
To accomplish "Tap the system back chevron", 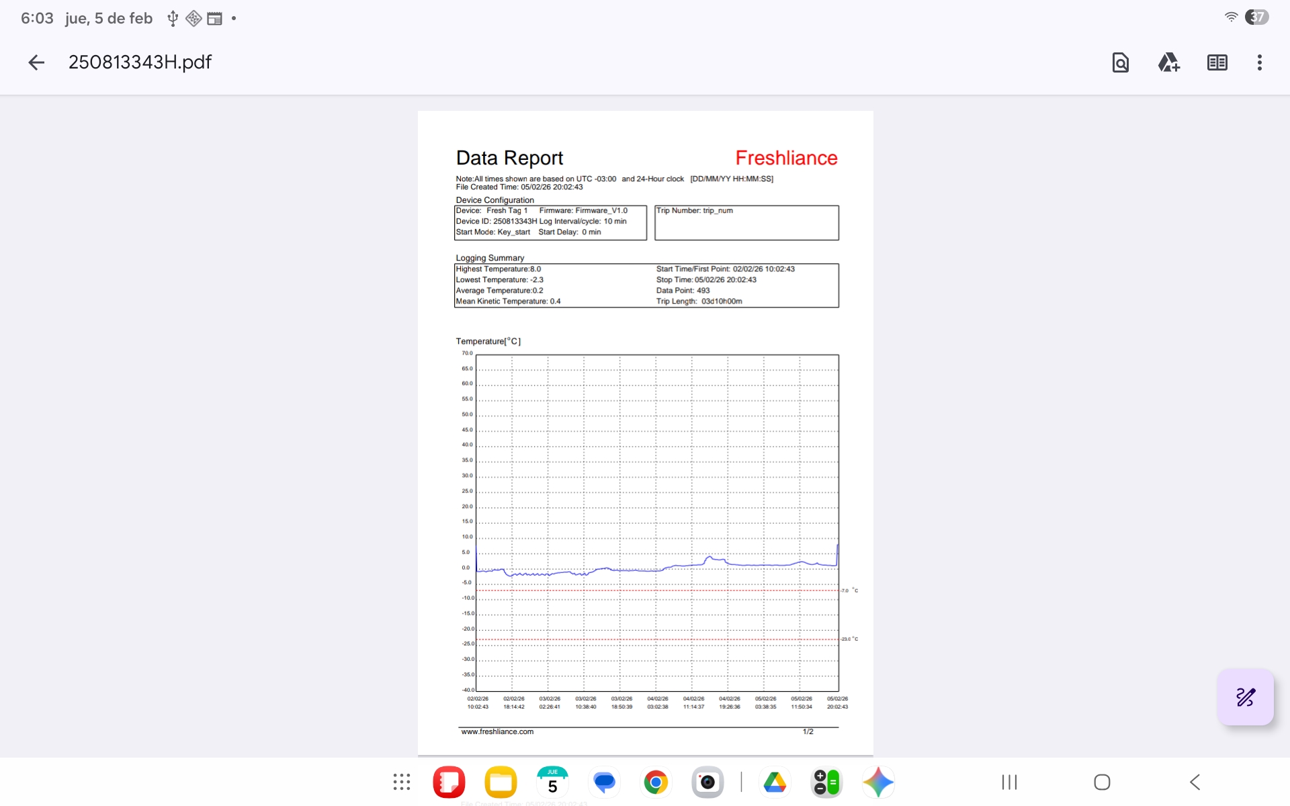I will [x=1195, y=782].
